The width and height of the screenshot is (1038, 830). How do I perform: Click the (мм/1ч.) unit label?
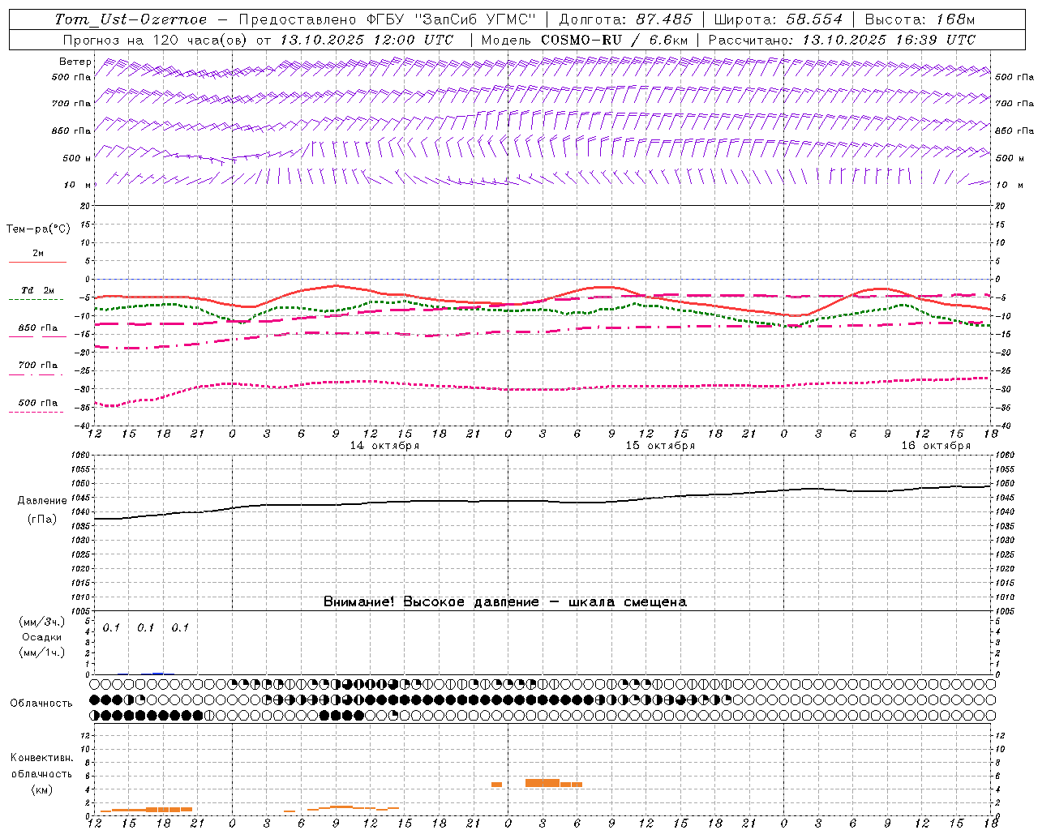click(x=42, y=652)
